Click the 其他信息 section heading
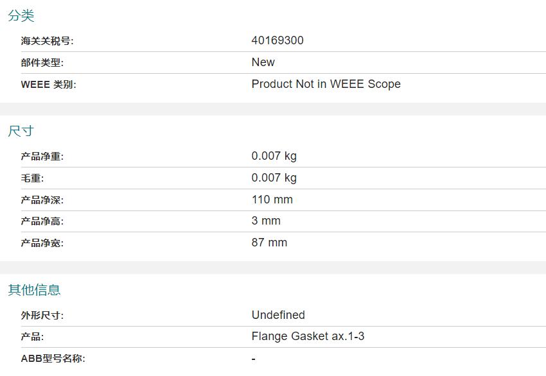Screen dimensions: 546x376 (34, 290)
